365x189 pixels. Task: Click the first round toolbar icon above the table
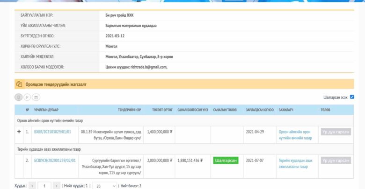19,98
